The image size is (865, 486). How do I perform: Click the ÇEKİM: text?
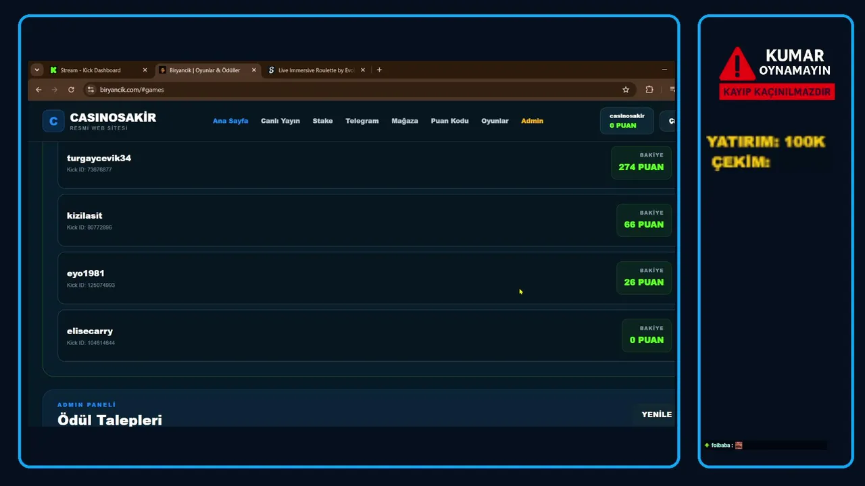coord(741,162)
